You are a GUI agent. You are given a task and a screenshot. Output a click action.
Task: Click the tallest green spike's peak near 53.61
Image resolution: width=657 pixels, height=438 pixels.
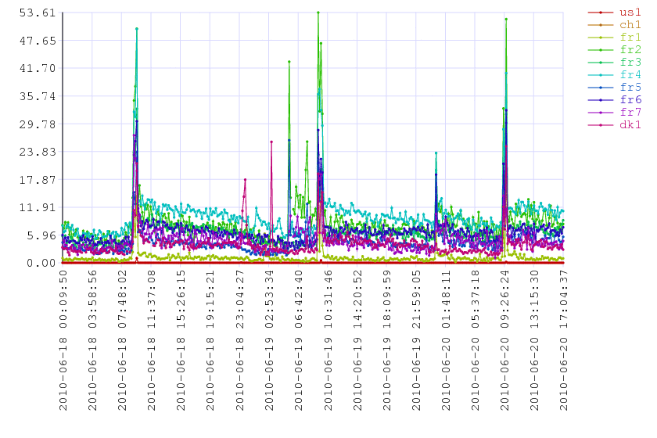tap(318, 13)
